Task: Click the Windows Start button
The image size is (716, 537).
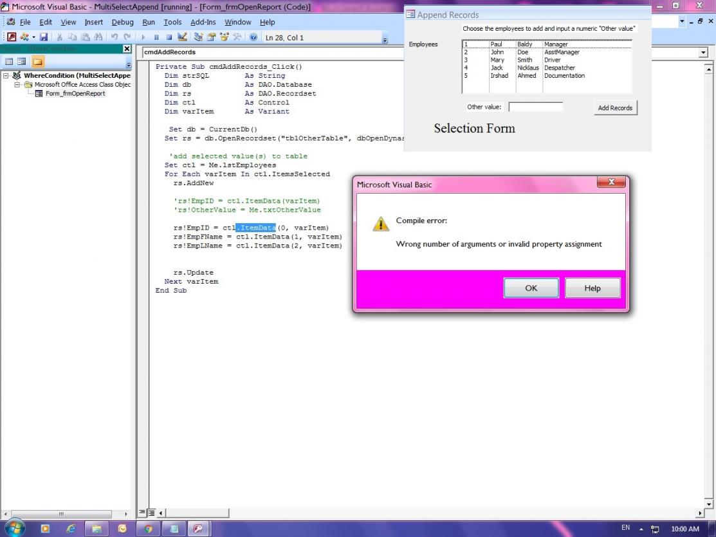Action: tap(14, 529)
